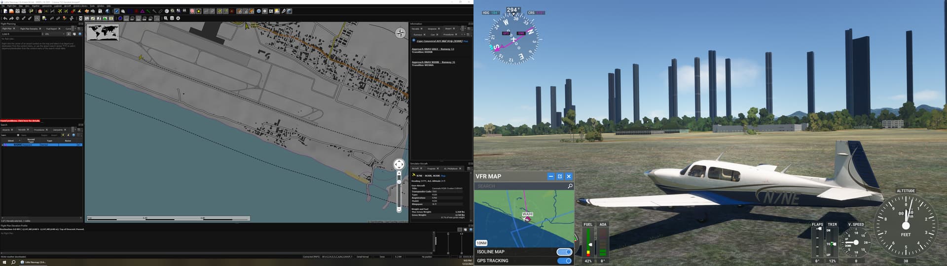Click the map navigation pan control
The height and width of the screenshot is (266, 947).
pos(399,165)
